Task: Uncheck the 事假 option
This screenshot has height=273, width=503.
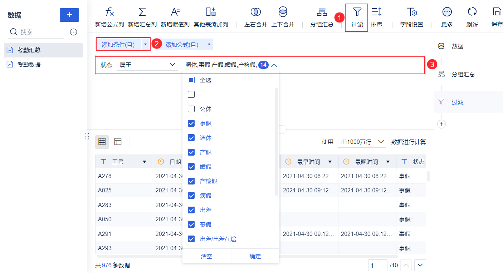Action: (x=191, y=123)
